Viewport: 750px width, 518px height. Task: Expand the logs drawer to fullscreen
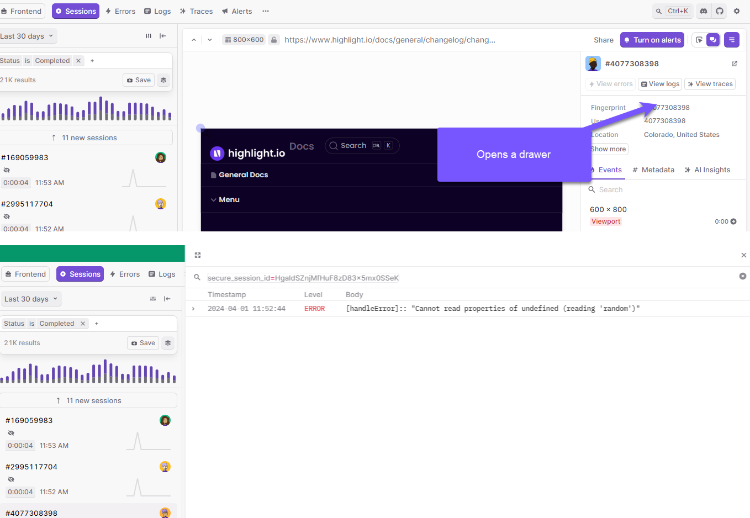[x=197, y=255]
